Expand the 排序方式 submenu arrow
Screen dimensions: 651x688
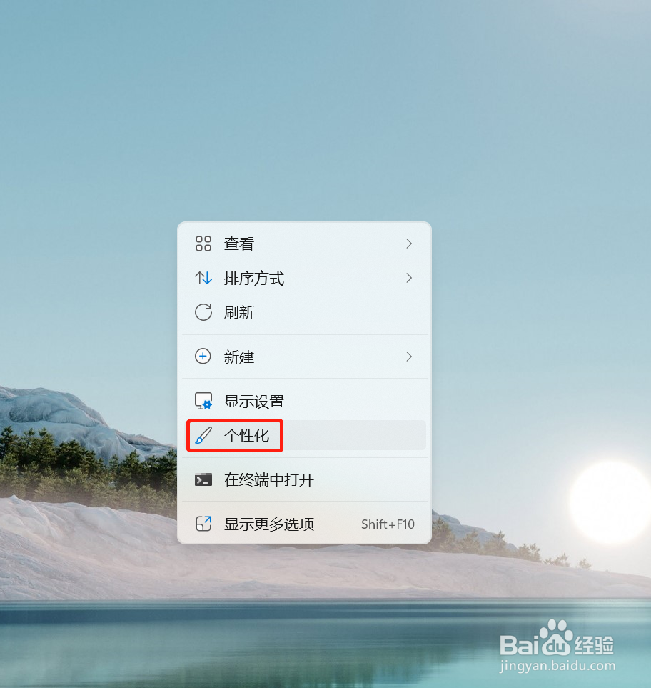pos(409,278)
